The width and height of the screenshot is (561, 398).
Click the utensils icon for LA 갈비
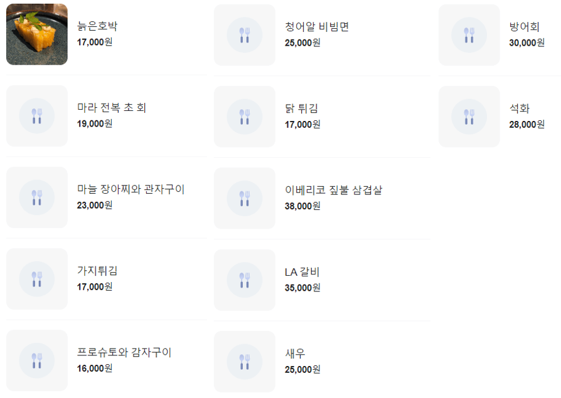tap(244, 280)
